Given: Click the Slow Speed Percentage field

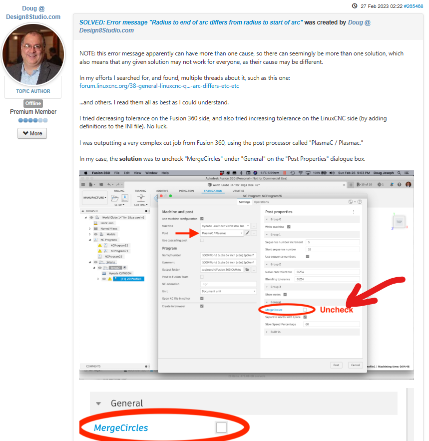Looking at the screenshot, I should click(332, 324).
